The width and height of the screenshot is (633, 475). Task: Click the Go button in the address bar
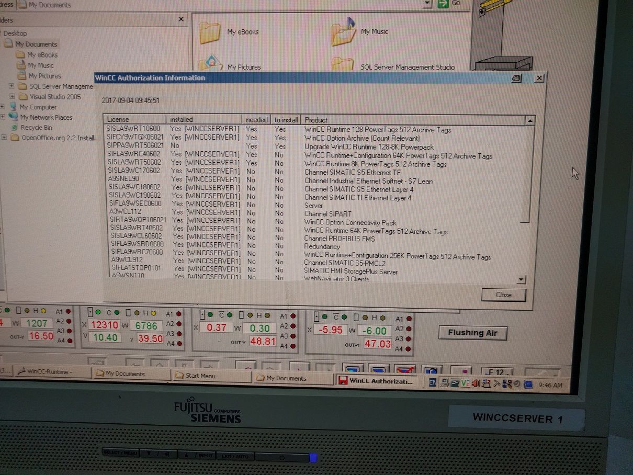[x=448, y=4]
